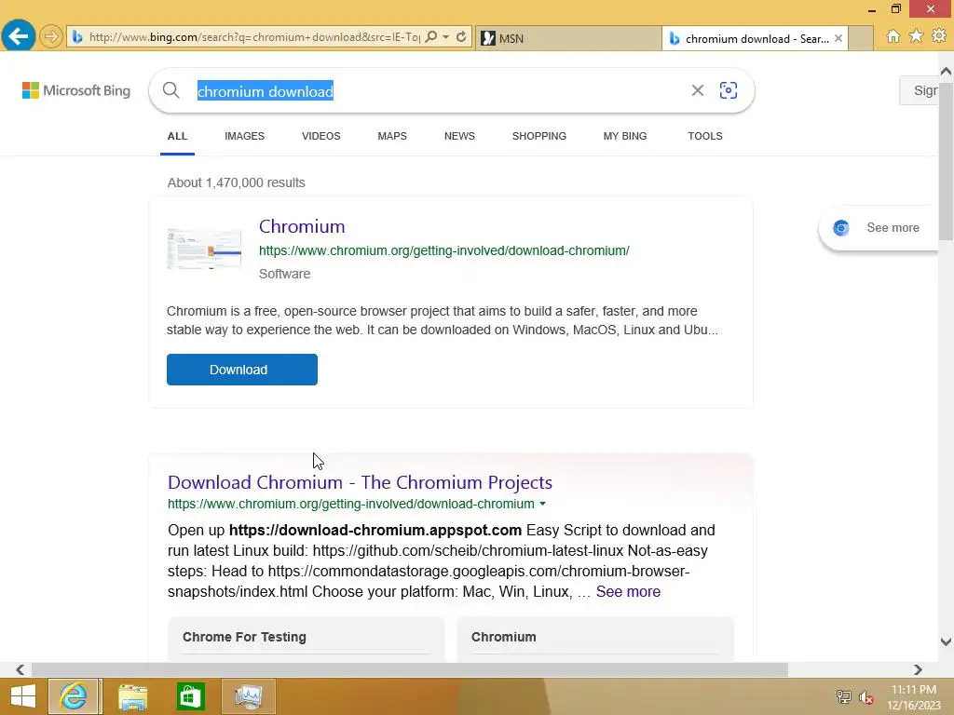Open File Explorer from the taskbar
This screenshot has height=715, width=954.
(132, 696)
